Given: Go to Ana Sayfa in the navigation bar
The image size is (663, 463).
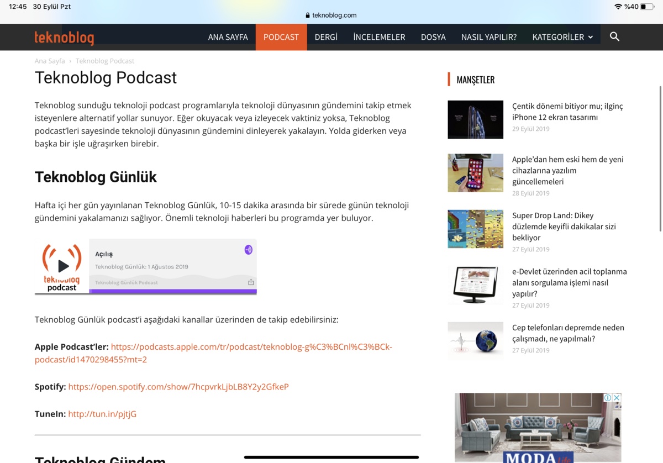Looking at the screenshot, I should pyautogui.click(x=228, y=37).
